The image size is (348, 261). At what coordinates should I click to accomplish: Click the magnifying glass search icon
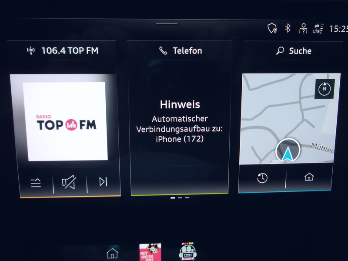(280, 51)
